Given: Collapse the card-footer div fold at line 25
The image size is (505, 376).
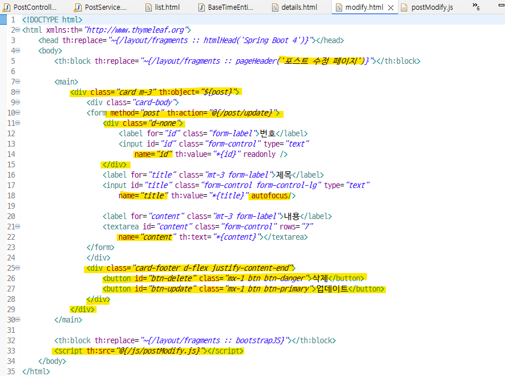Looking at the screenshot, I should pyautogui.click(x=18, y=267).
